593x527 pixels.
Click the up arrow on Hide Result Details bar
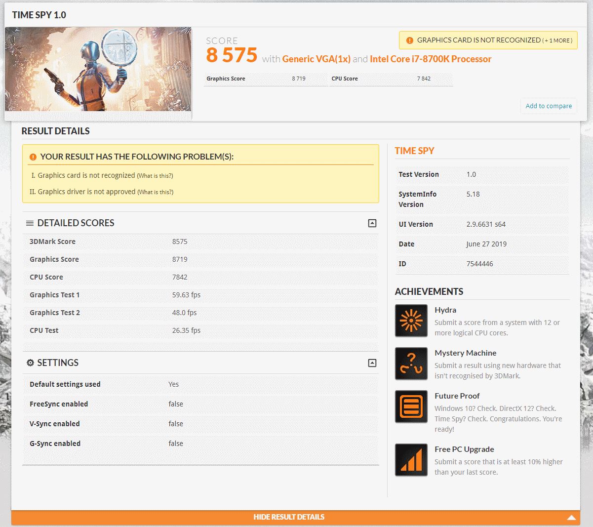click(x=571, y=518)
